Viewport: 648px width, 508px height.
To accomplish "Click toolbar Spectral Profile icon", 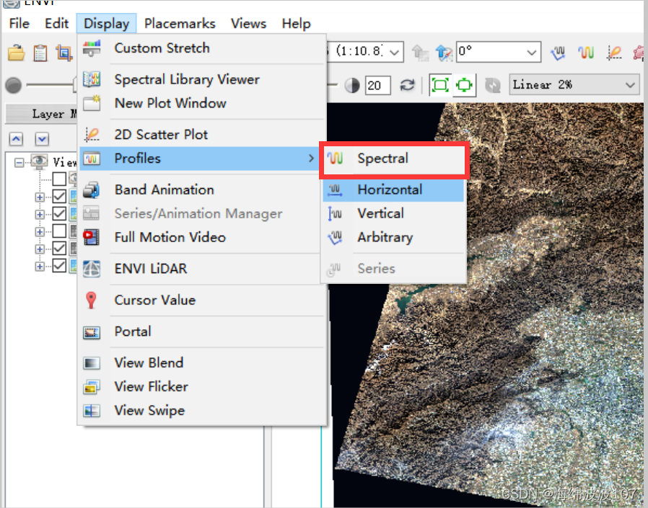I will point(586,53).
